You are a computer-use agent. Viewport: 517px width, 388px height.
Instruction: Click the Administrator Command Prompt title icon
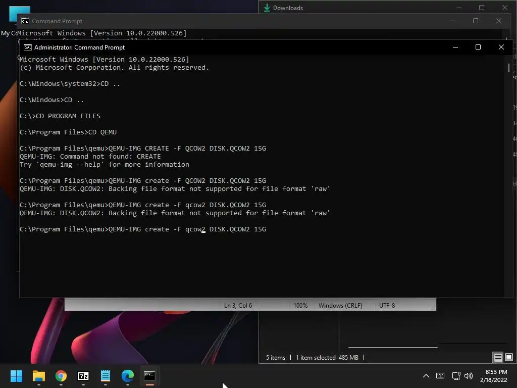tap(28, 47)
